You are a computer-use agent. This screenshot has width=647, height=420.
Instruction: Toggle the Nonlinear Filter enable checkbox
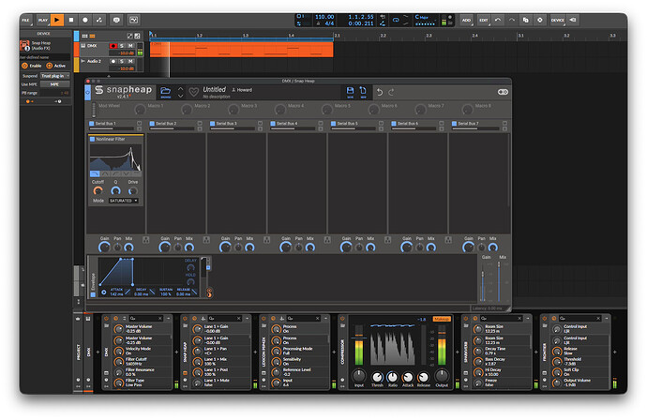93,139
